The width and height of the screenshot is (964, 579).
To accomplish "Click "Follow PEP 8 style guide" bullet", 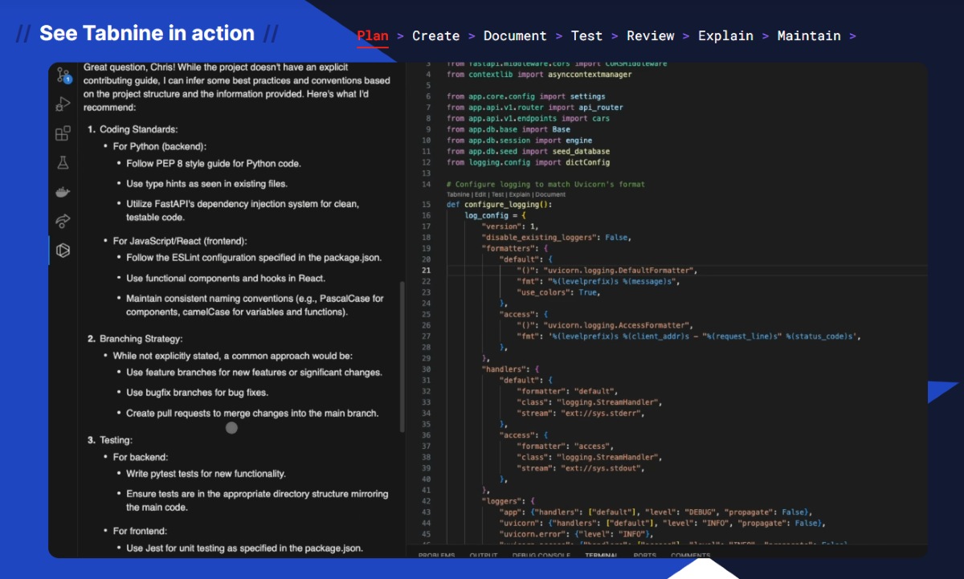I will (214, 164).
